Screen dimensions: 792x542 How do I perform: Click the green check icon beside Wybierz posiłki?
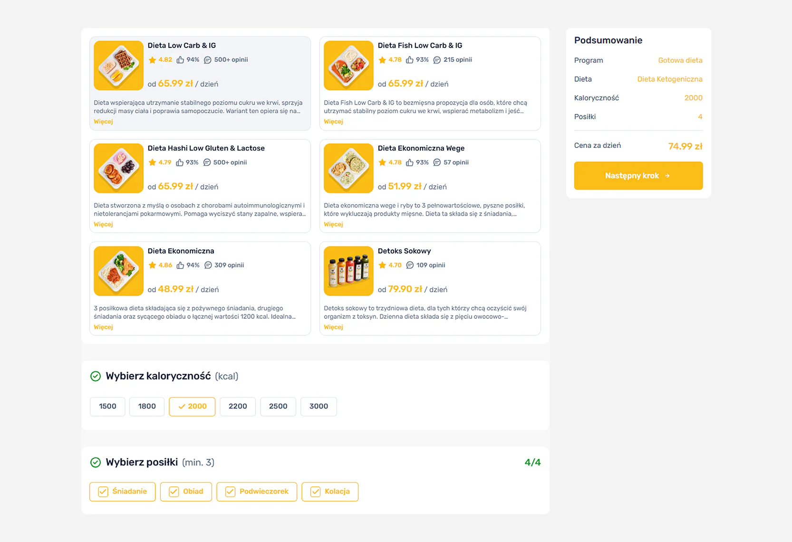96,462
